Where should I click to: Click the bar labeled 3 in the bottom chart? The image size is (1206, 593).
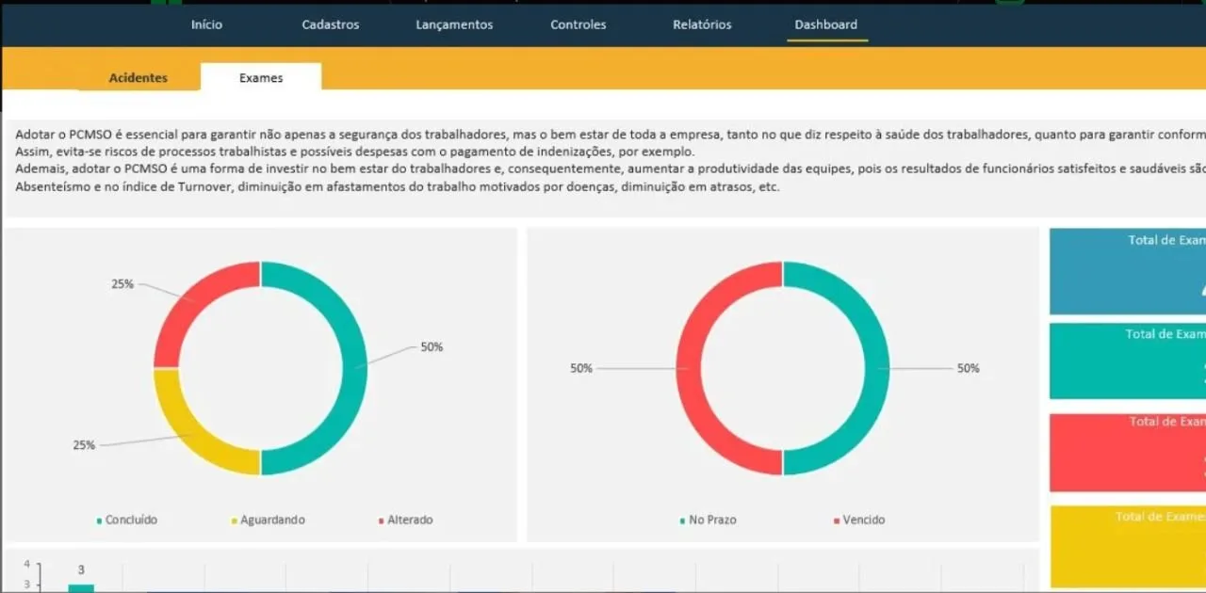[x=81, y=587]
